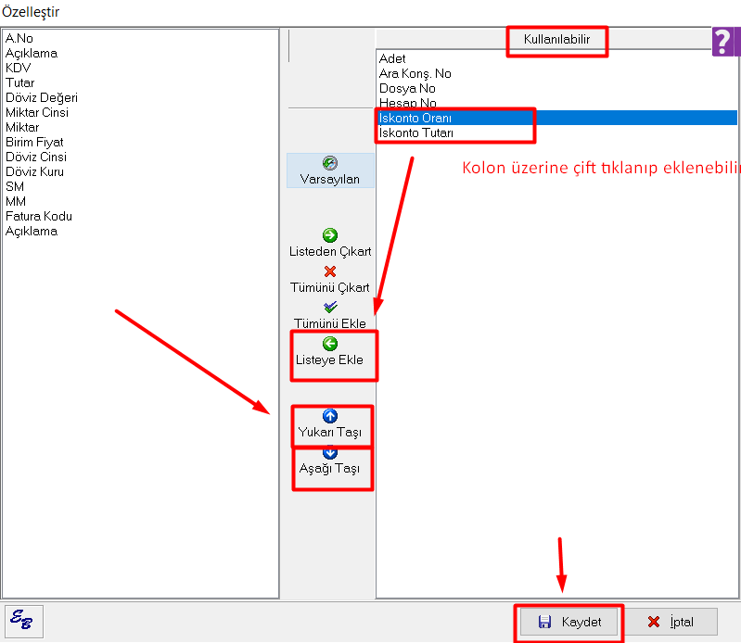Viewport: 741px width, 643px height.
Task: Select Tutar in the left list
Action: 140,82
